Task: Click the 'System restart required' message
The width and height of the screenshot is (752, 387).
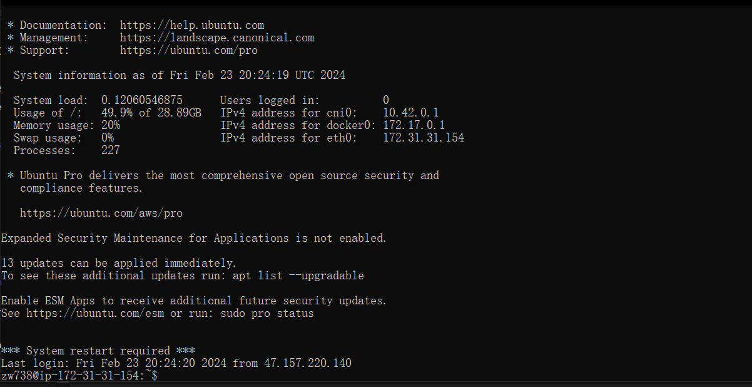Action: pos(98,351)
